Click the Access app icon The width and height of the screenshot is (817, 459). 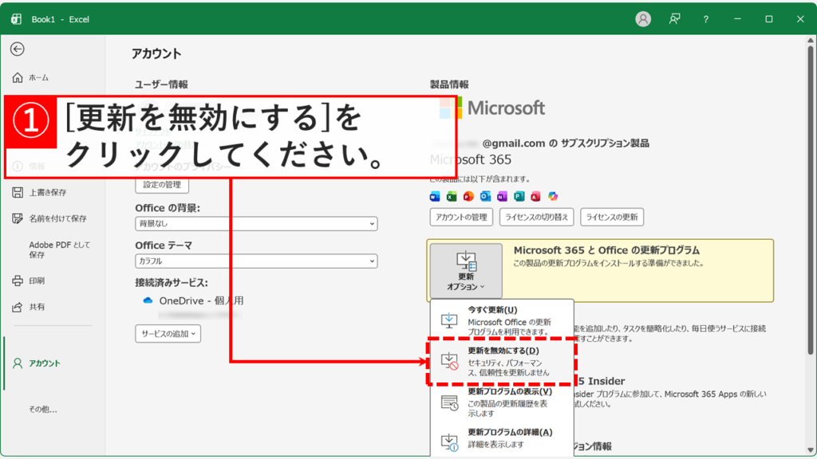click(x=535, y=197)
